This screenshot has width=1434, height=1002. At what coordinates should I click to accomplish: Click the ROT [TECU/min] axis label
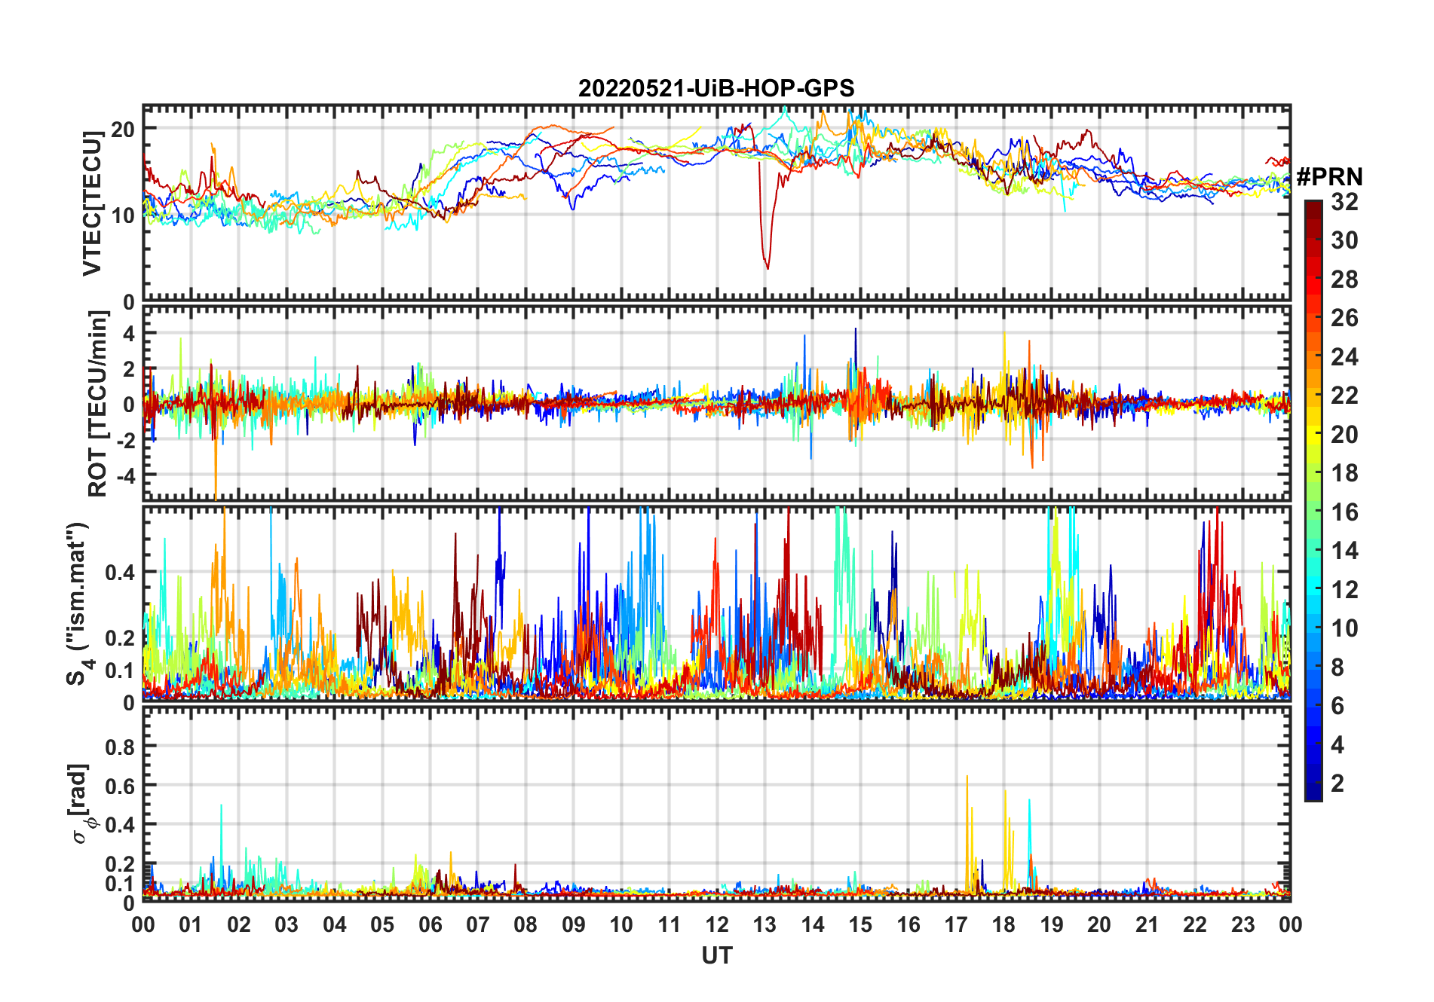[x=98, y=404]
